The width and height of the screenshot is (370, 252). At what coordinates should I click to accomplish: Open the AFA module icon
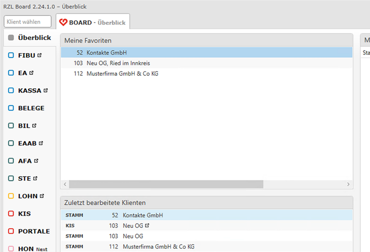pyautogui.click(x=10, y=161)
